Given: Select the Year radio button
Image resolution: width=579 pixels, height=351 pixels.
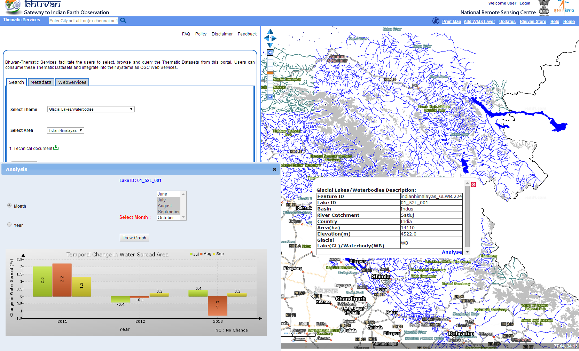Looking at the screenshot, I should pos(9,225).
